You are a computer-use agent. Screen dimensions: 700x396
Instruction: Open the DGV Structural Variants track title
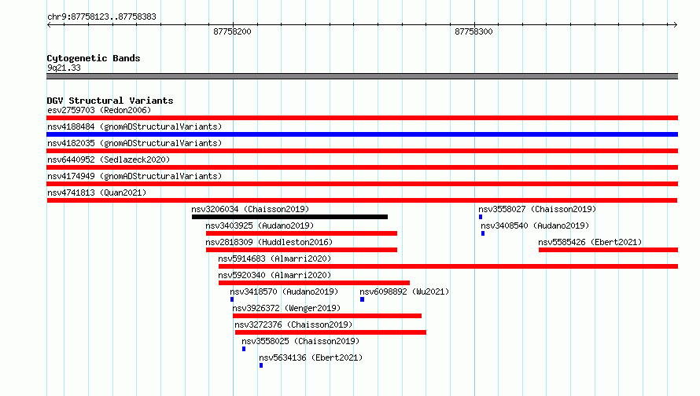coord(110,101)
